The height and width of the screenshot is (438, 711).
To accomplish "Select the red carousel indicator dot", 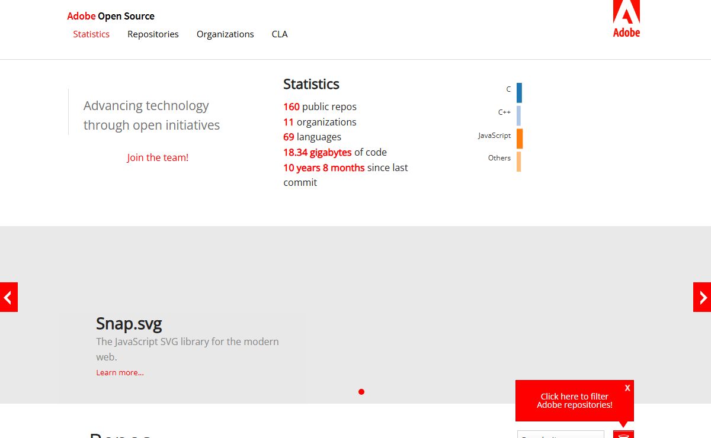I will (x=361, y=391).
